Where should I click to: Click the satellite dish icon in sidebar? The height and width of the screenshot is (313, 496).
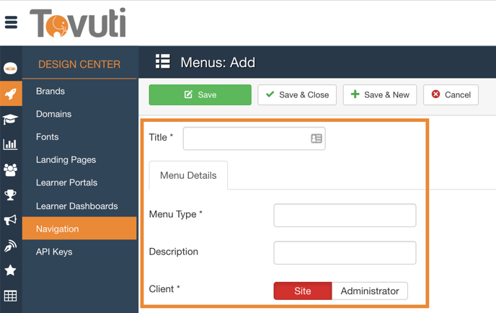point(10,245)
